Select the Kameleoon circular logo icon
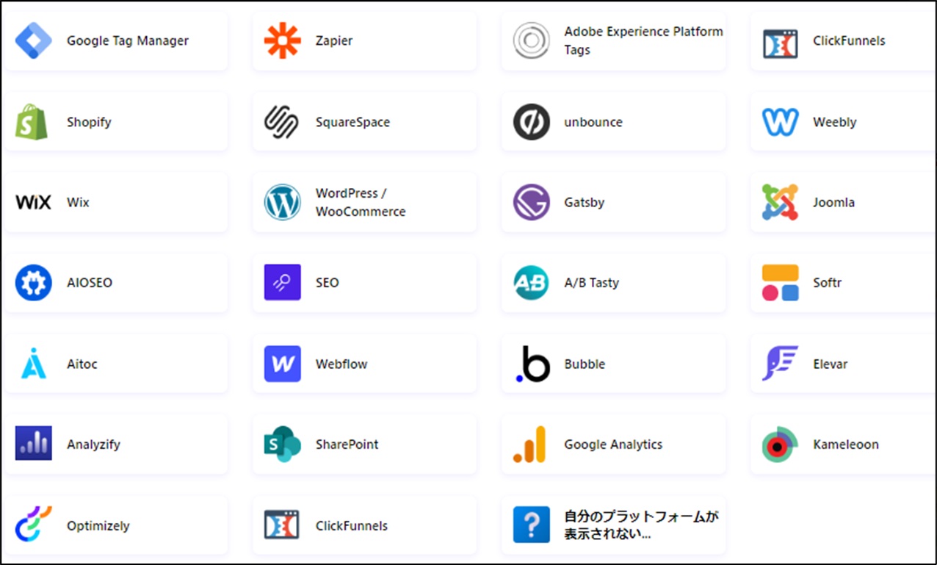 point(779,445)
